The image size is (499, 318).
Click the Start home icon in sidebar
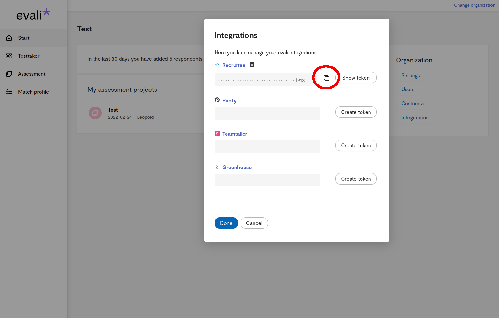pyautogui.click(x=9, y=38)
